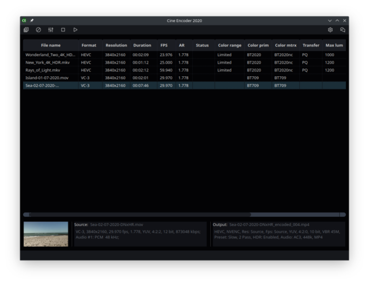This screenshot has width=369, height=284.
Task: Sort table by Duration column header
Action: [x=142, y=45]
